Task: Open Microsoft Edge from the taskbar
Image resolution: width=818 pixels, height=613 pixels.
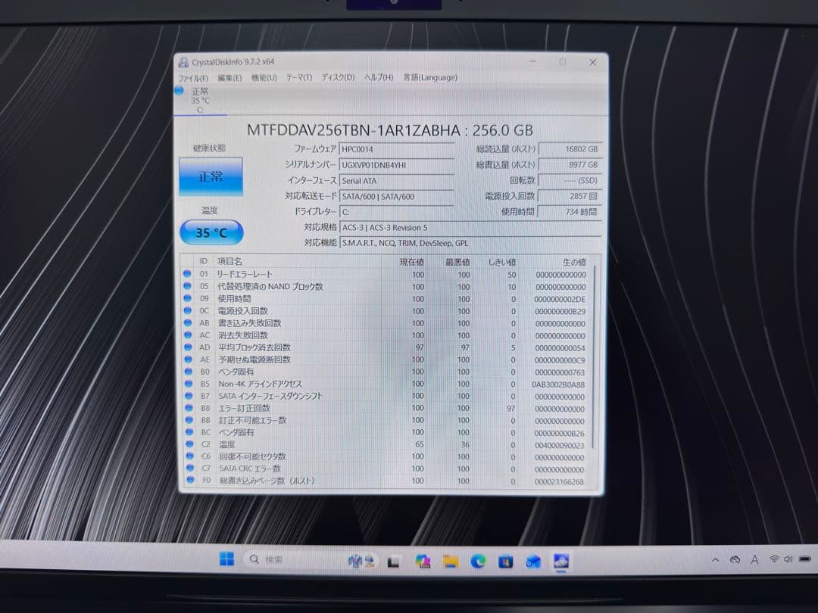Action: click(478, 561)
